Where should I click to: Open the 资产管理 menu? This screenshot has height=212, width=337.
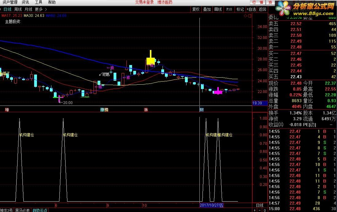tap(10, 2)
